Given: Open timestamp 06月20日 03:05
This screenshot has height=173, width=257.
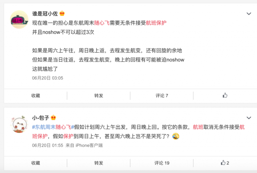Looking at the screenshot, I should pos(47,78).
